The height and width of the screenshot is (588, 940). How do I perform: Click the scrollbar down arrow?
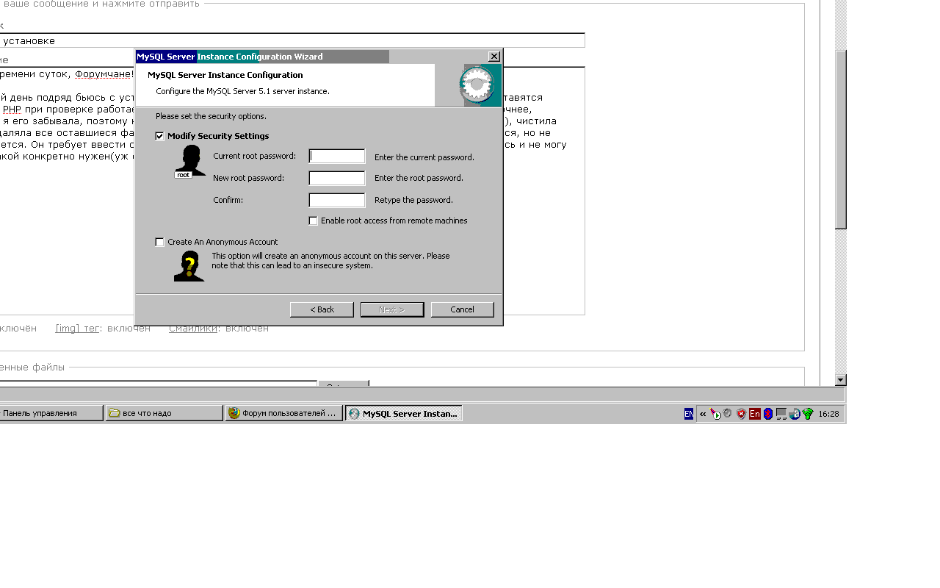(x=841, y=380)
